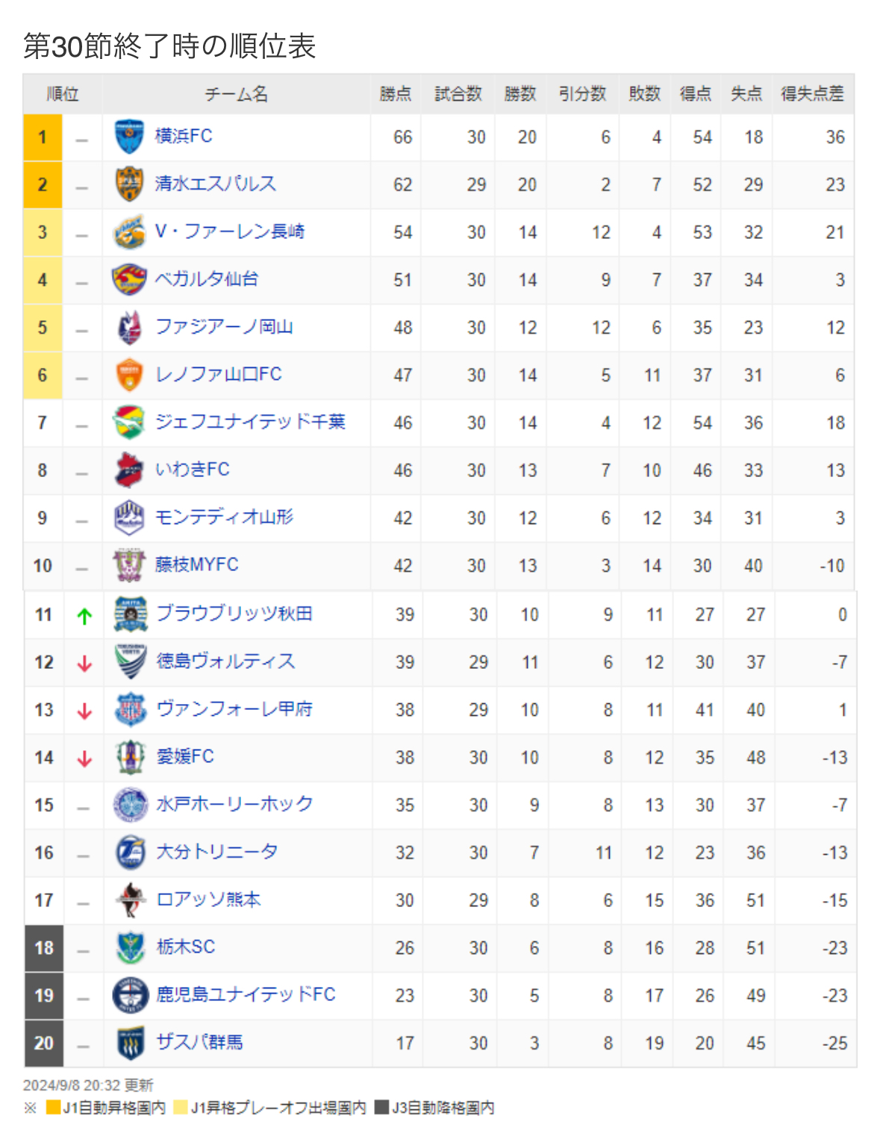The image size is (880, 1131).
Task: Click the 得失点差 column header
Action: 812,94
